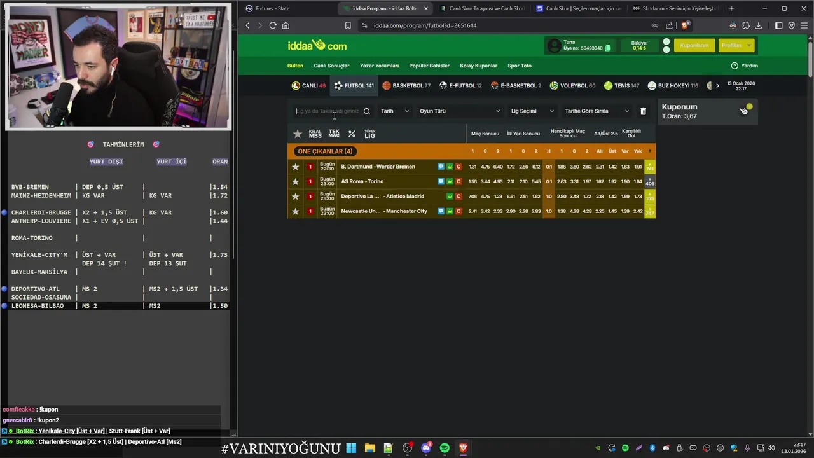Select the Süper Lig filter icon
The height and width of the screenshot is (458, 814).
(369, 134)
